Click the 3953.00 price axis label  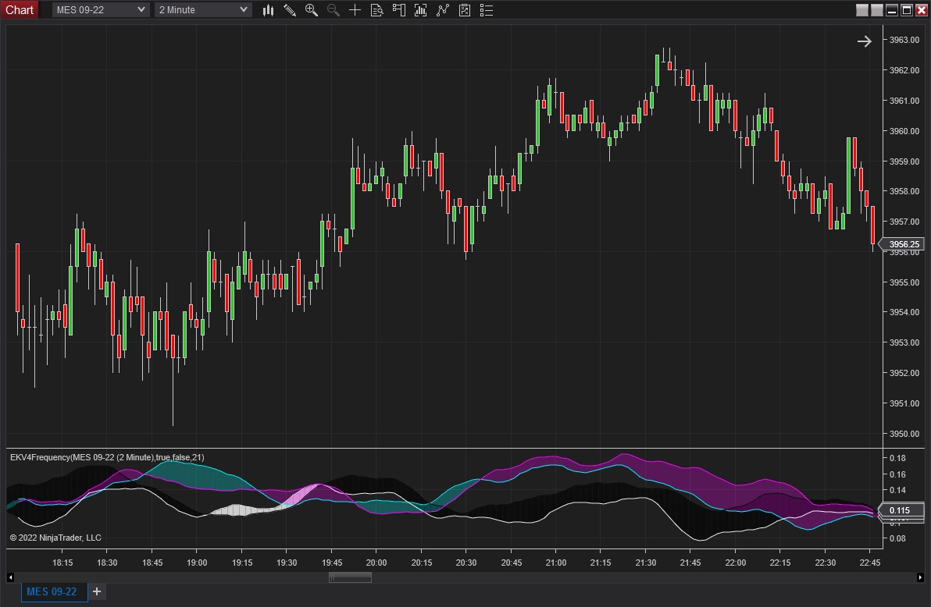click(x=904, y=343)
